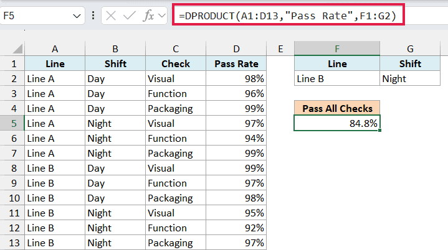The width and height of the screenshot is (448, 250).
Task: Click the 84.8% result cell
Action: (337, 123)
